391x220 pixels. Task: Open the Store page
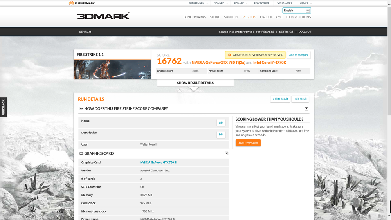(x=215, y=17)
